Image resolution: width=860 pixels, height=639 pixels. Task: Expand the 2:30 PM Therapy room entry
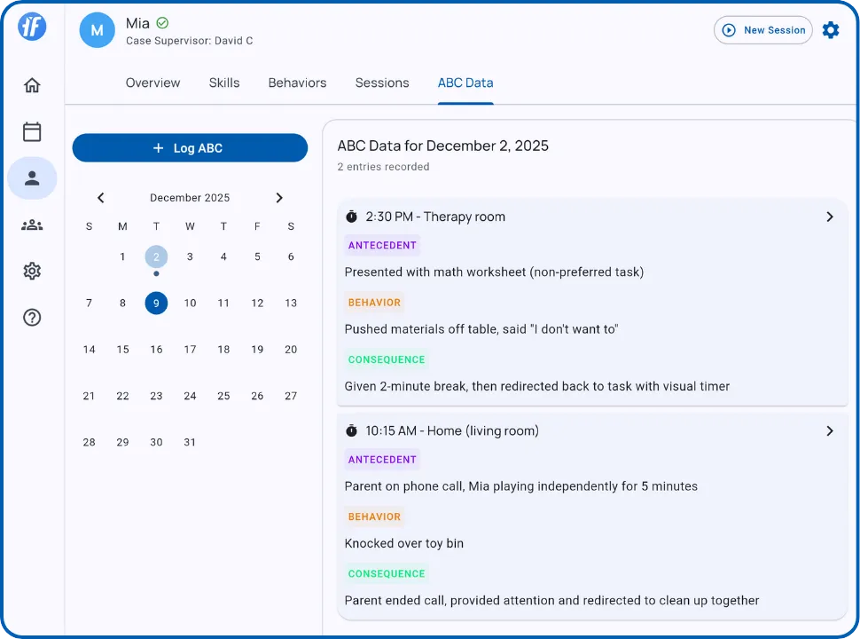click(830, 216)
